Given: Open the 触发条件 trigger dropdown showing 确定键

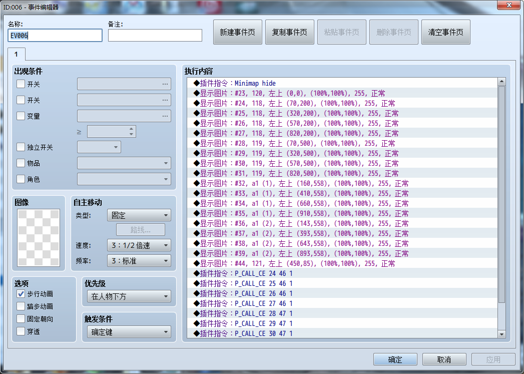Looking at the screenshot, I should coord(129,331).
